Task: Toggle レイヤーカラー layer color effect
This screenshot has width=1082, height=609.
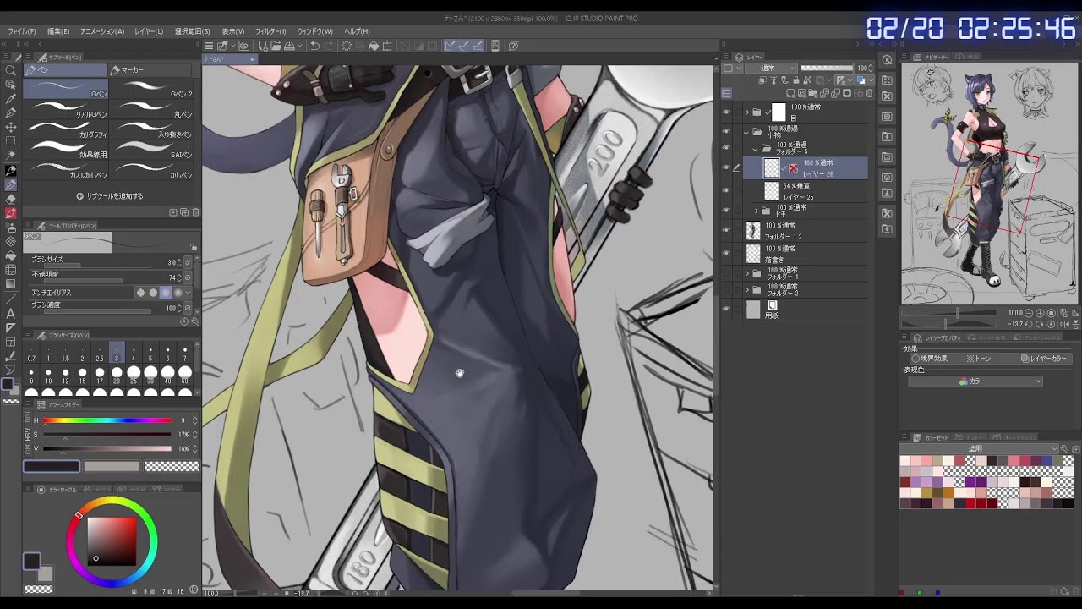Action: click(x=1045, y=359)
